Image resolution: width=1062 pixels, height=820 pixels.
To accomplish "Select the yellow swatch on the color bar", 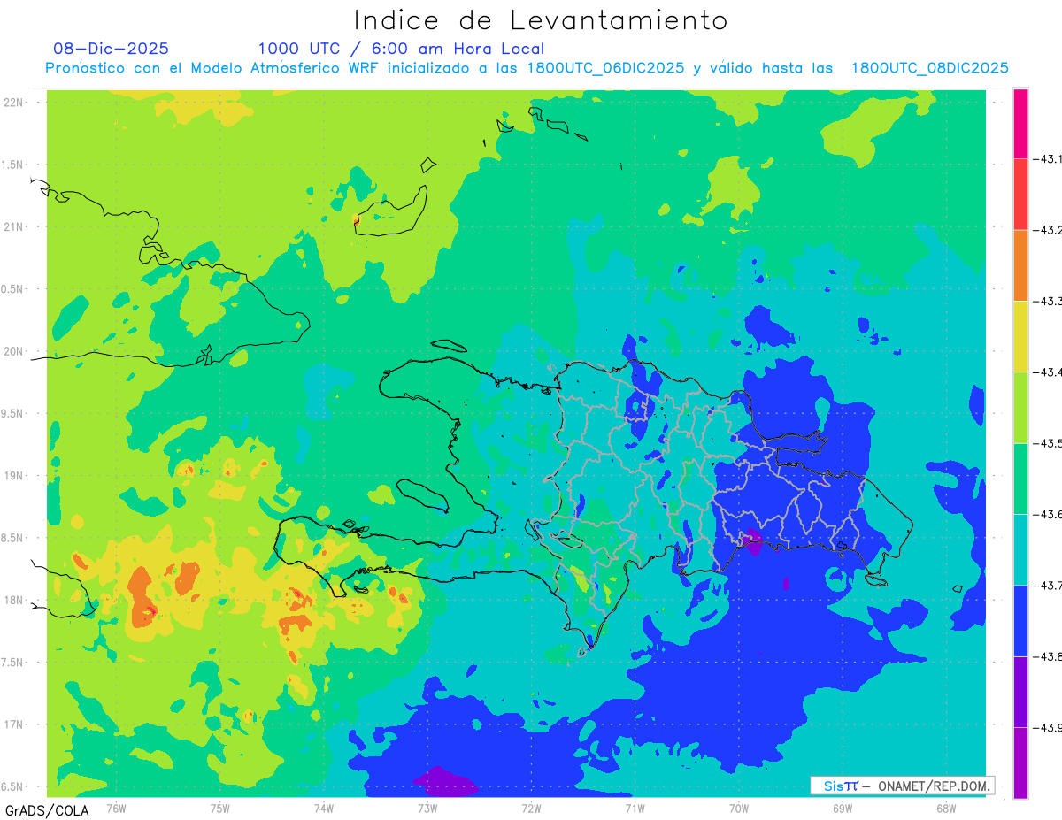I will [1020, 336].
